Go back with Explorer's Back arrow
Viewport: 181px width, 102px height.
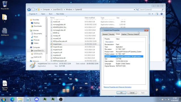pos(29,9)
